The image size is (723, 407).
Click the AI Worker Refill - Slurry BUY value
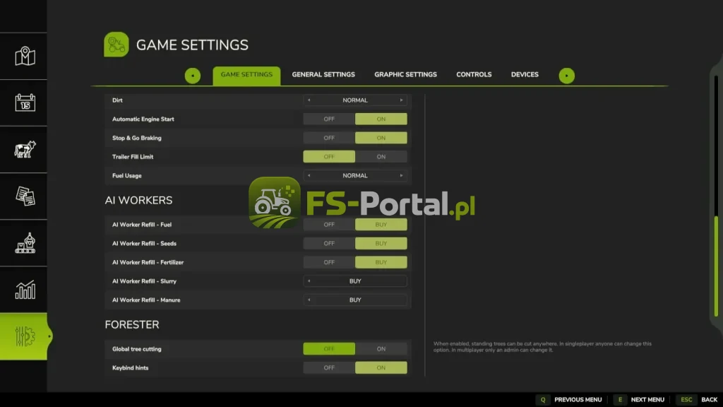[355, 281]
